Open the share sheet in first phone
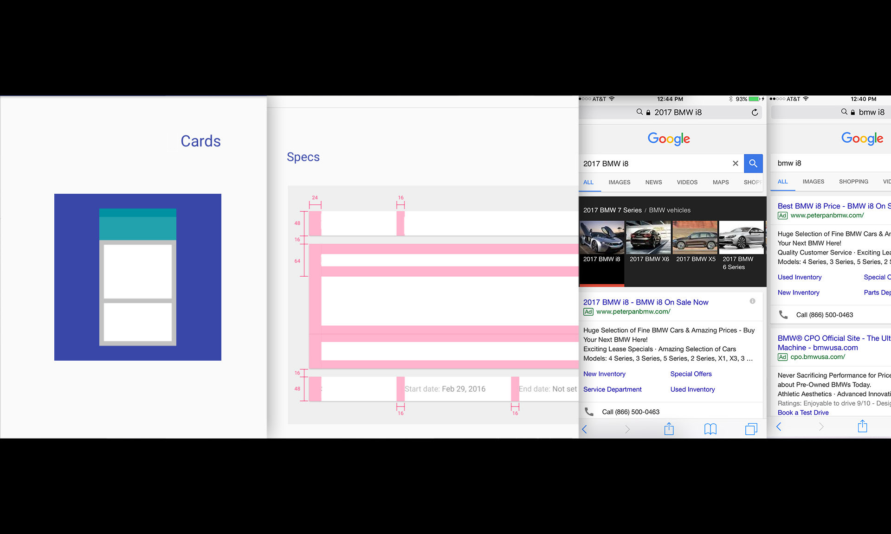891x534 pixels. pos(669,429)
